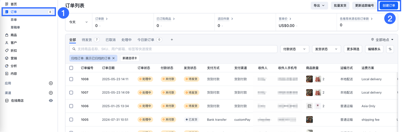Remove the 归档订单 filter chip
The image size is (404, 132).
click(113, 58)
